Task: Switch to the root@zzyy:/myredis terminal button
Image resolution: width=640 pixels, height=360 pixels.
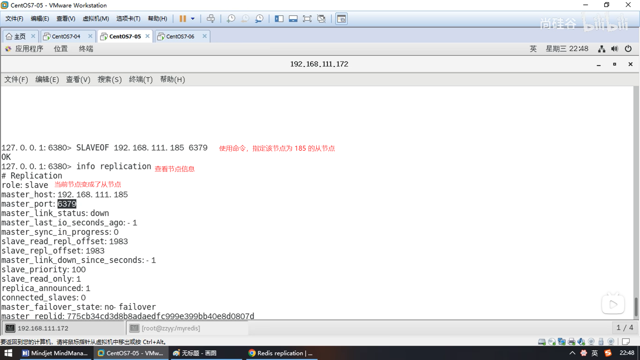Action: 171,328
